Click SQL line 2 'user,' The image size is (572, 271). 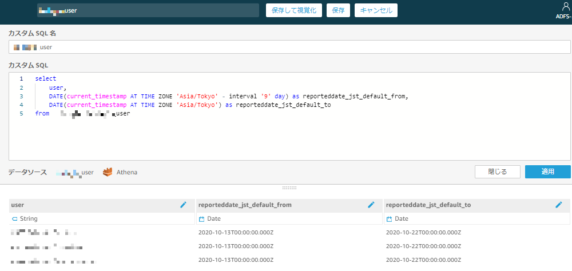(x=58, y=87)
